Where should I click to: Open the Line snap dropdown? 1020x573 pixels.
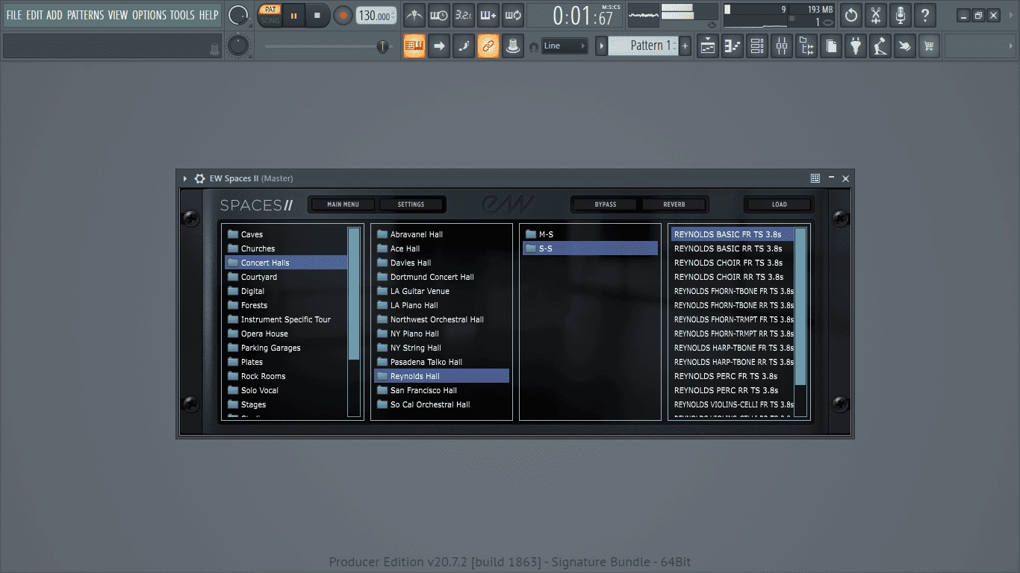click(565, 46)
